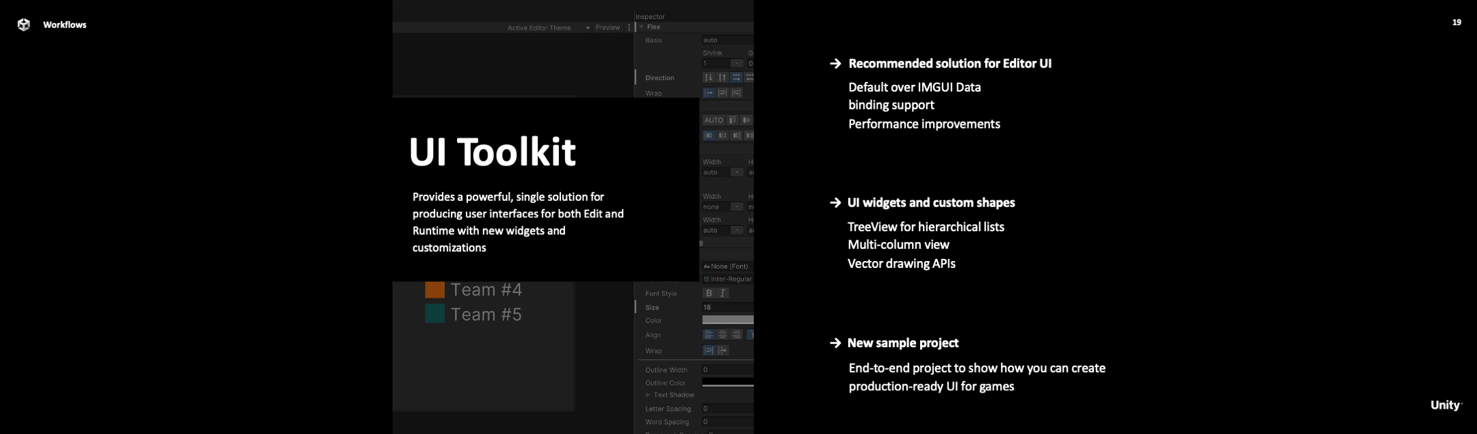1477x434 pixels.
Task: Click the orange Team #4 color square
Action: tap(435, 290)
